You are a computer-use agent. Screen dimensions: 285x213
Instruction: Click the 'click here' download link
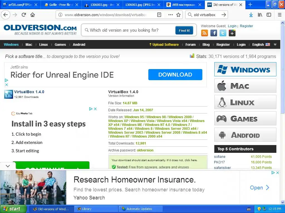pyautogui.click(x=191, y=160)
